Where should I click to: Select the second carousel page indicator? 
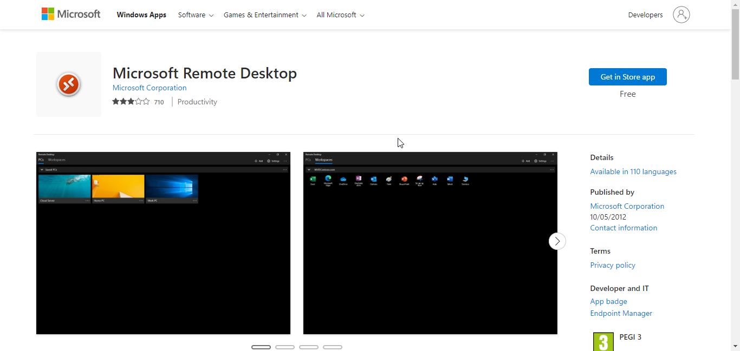285,347
